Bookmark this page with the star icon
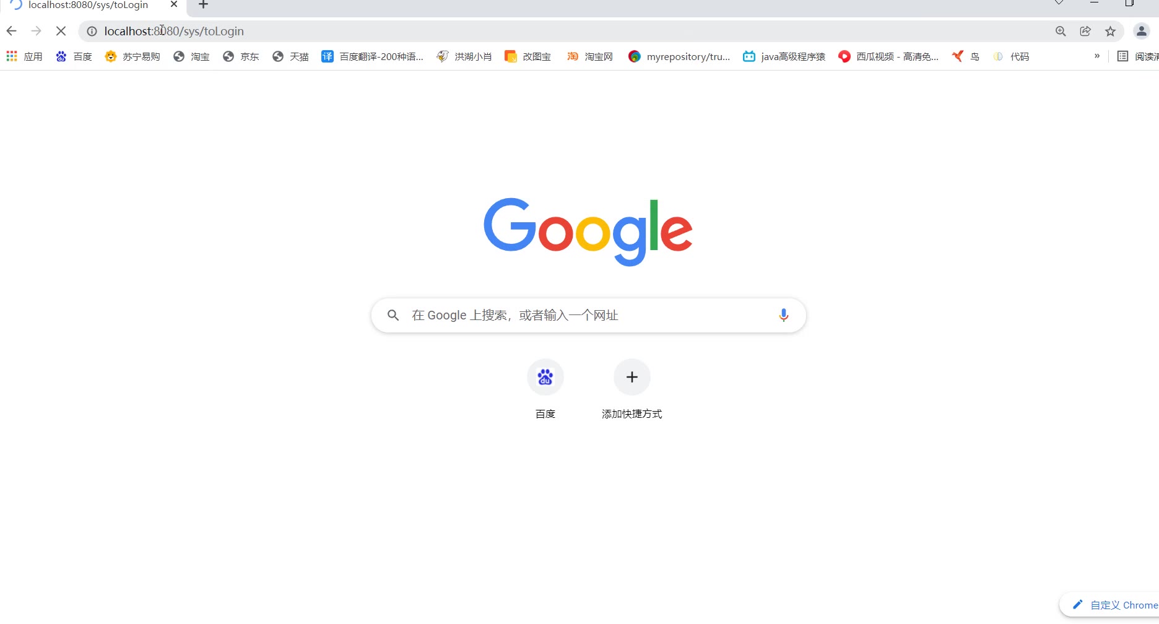The image size is (1159, 624). (1110, 31)
